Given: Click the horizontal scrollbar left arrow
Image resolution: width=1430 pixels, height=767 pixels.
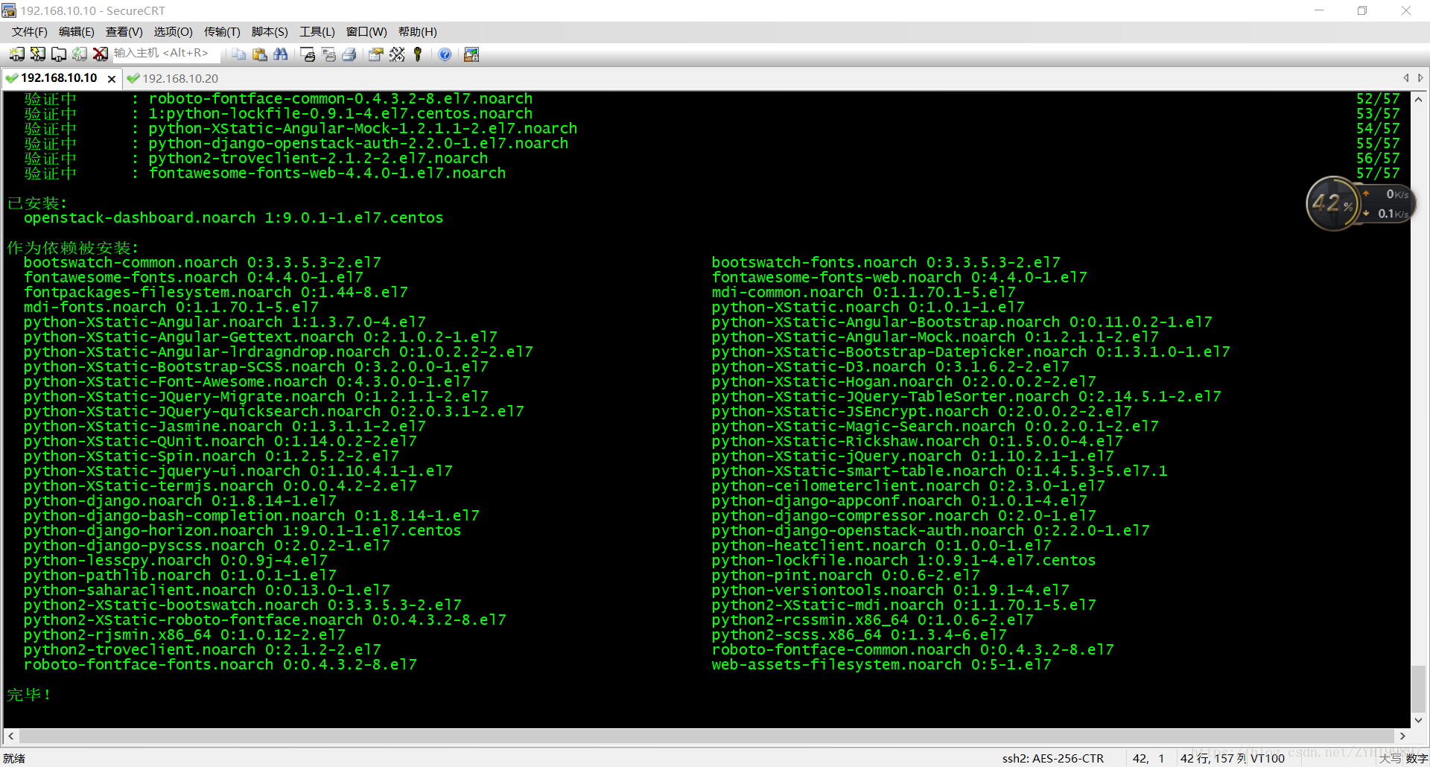Looking at the screenshot, I should coord(10,736).
